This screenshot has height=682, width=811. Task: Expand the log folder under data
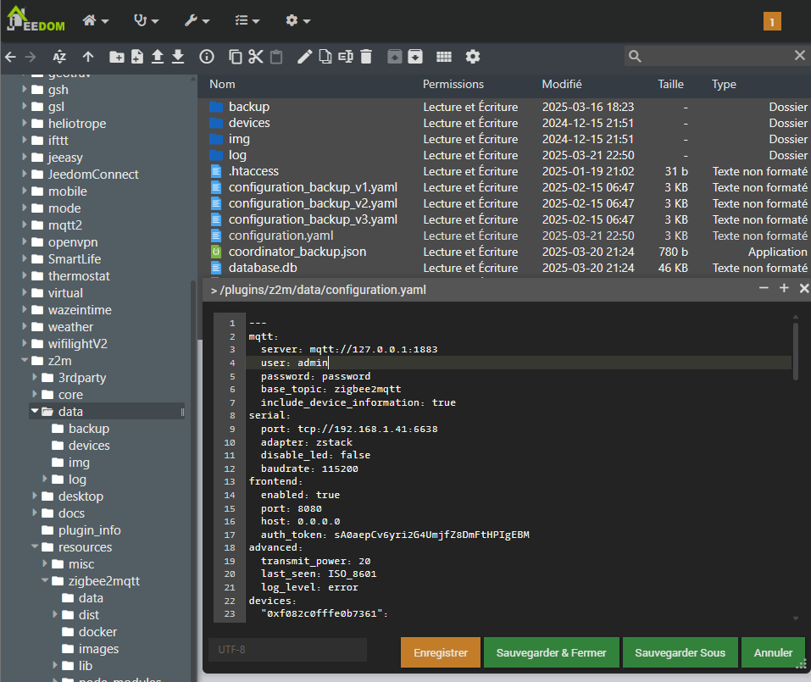tap(46, 480)
